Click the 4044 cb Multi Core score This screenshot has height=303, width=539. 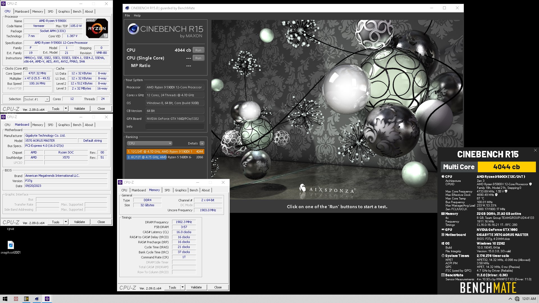(506, 167)
